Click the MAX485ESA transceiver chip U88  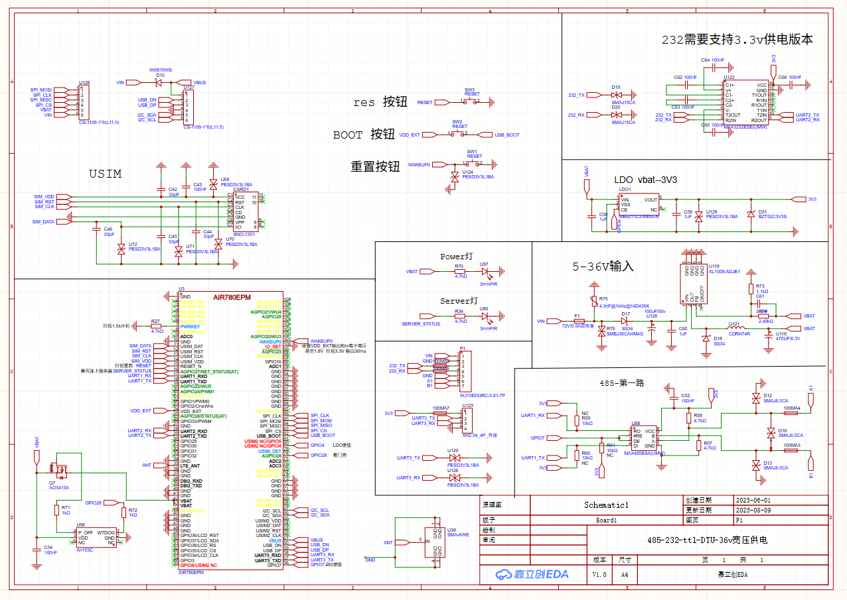pos(643,438)
